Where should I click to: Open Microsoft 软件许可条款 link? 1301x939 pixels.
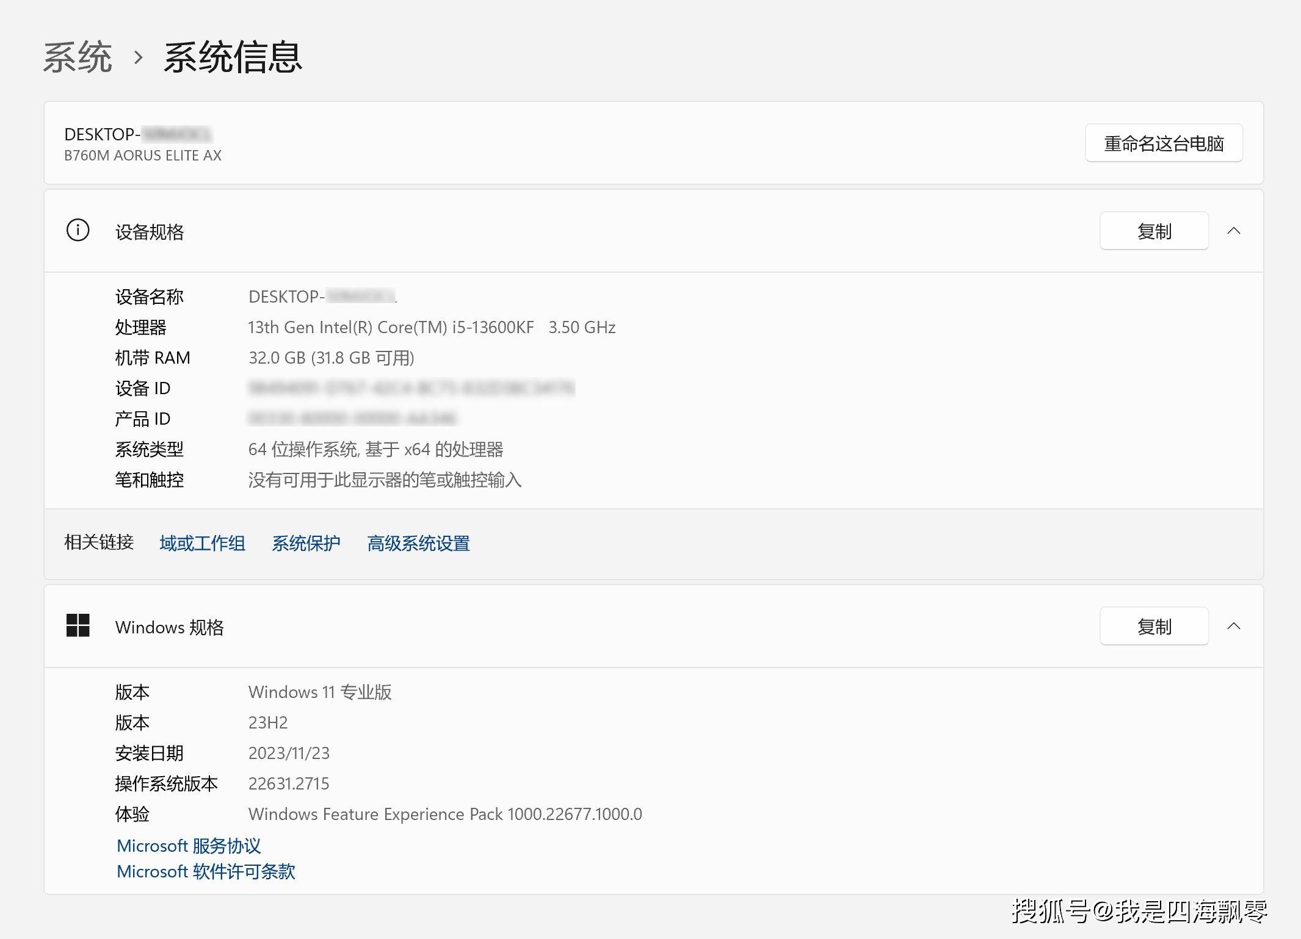pyautogui.click(x=206, y=871)
